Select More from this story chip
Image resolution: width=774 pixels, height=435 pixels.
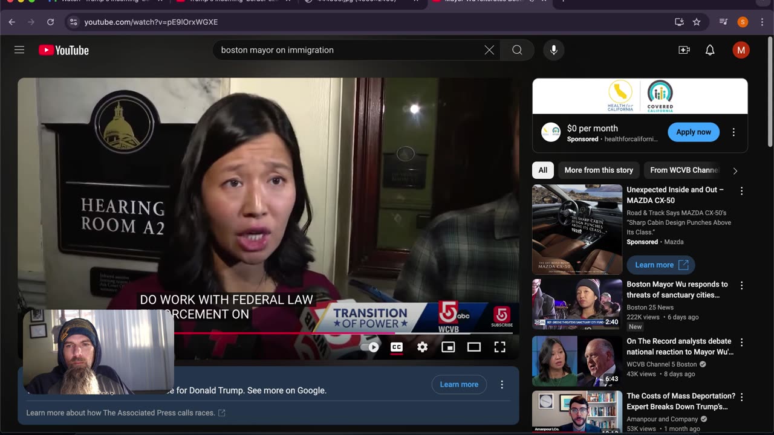[599, 170]
